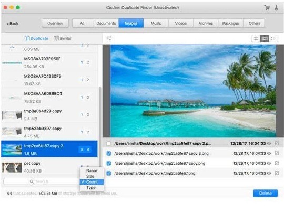284x214 pixels.
Task: Switch to the Videos tab
Action: tap(181, 23)
